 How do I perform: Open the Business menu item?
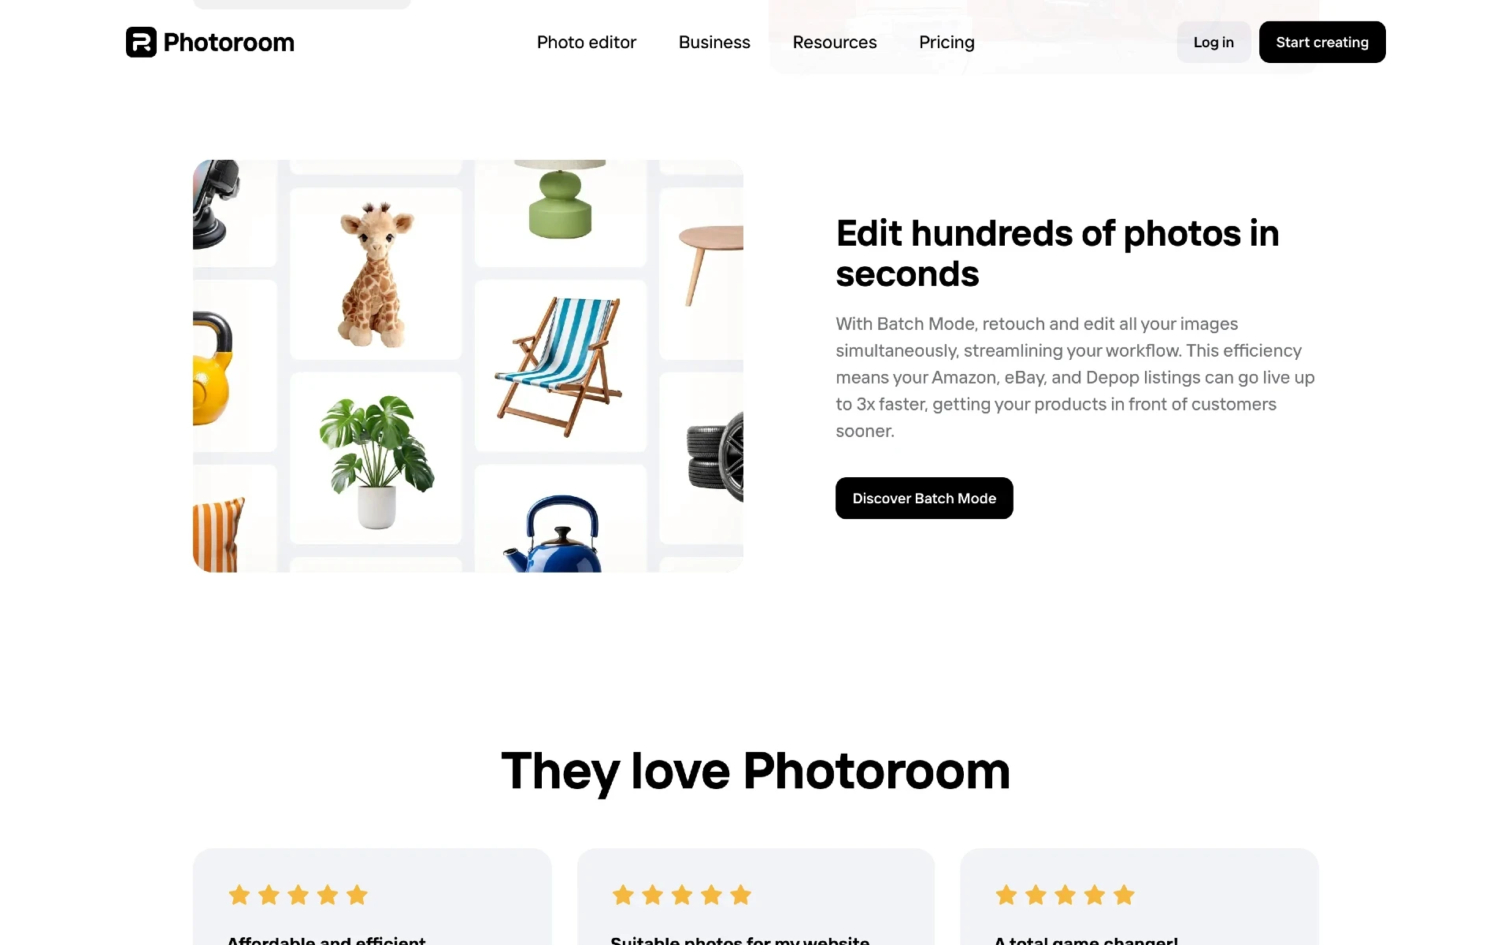(x=714, y=42)
